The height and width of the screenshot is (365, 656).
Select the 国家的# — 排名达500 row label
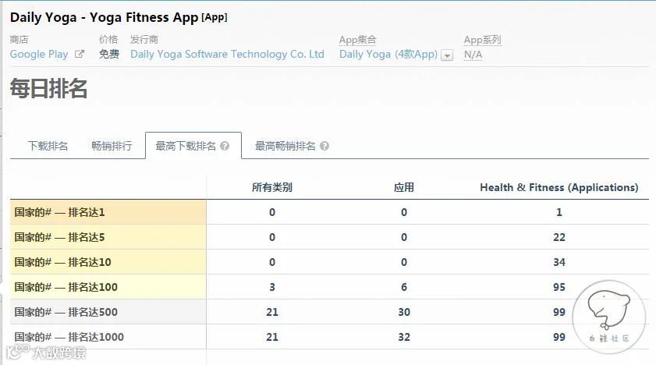[x=66, y=312]
